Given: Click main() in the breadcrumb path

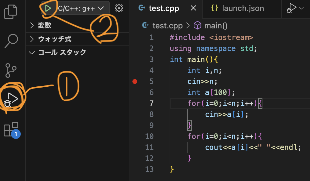Looking at the screenshot, I should [215, 26].
